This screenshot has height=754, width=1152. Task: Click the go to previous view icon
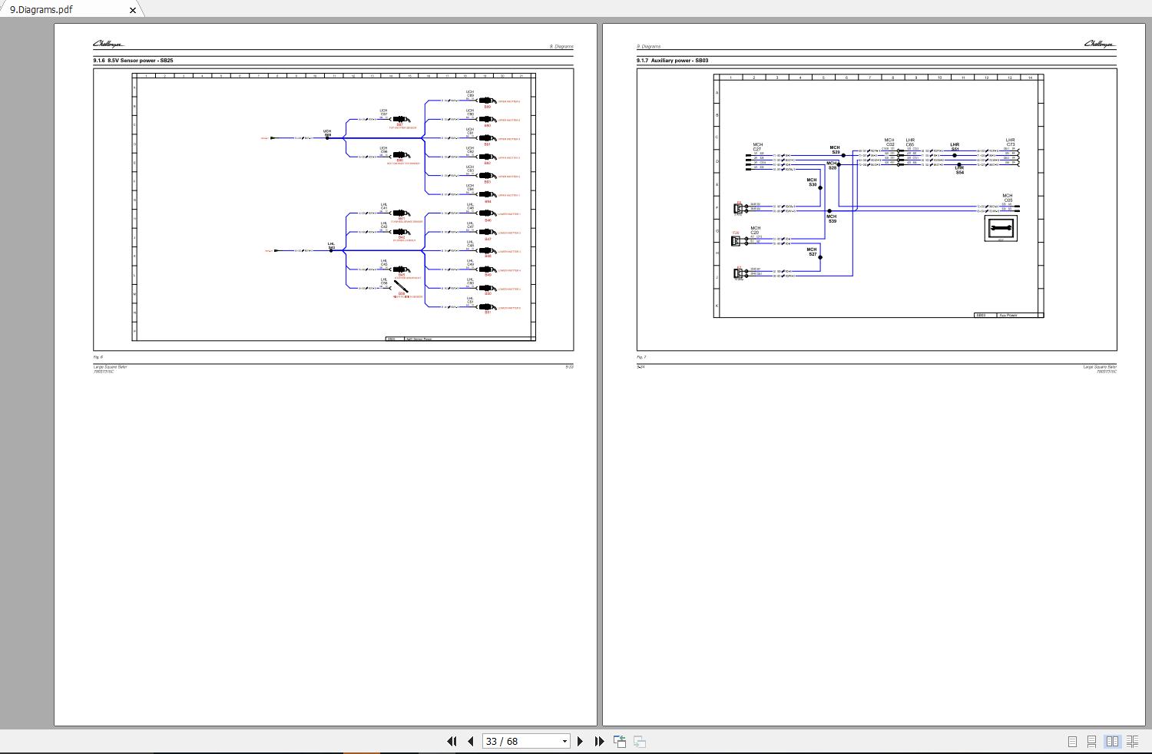click(x=620, y=742)
